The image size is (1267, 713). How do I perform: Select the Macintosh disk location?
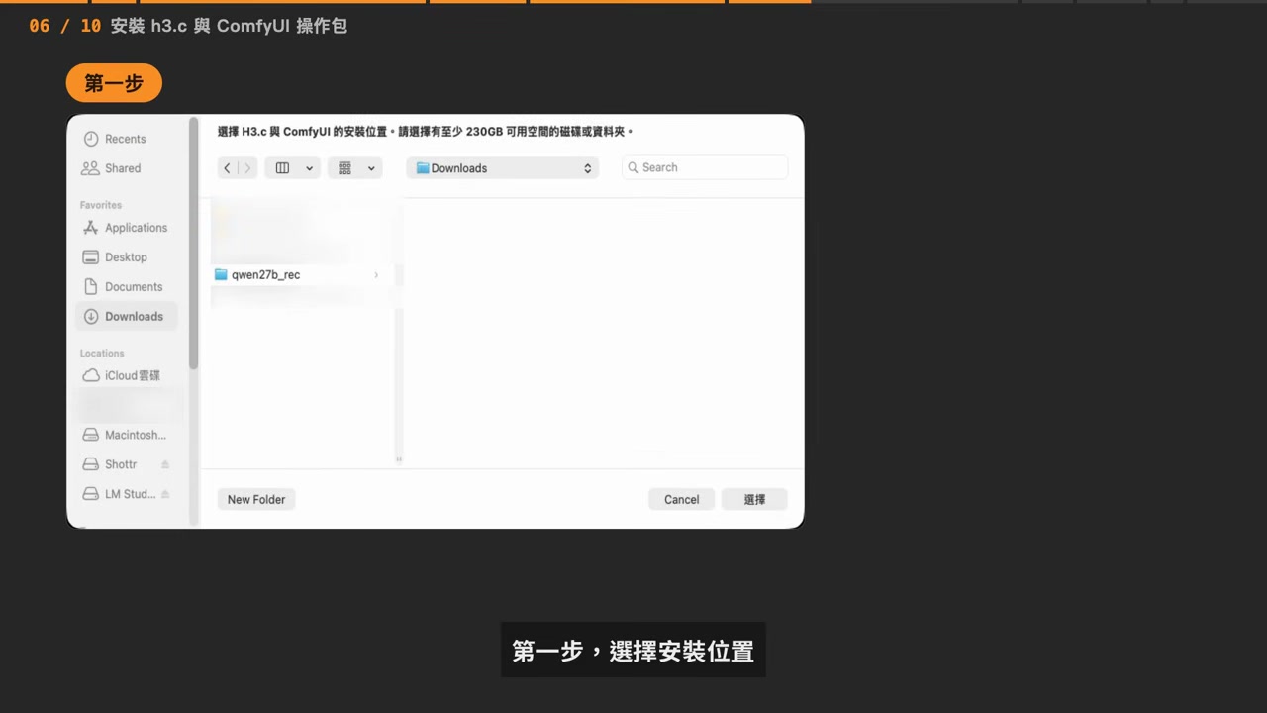click(x=127, y=435)
